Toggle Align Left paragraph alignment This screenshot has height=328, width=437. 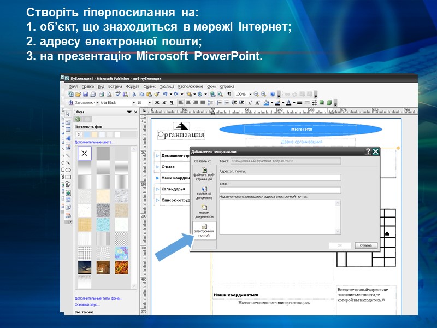click(181, 103)
